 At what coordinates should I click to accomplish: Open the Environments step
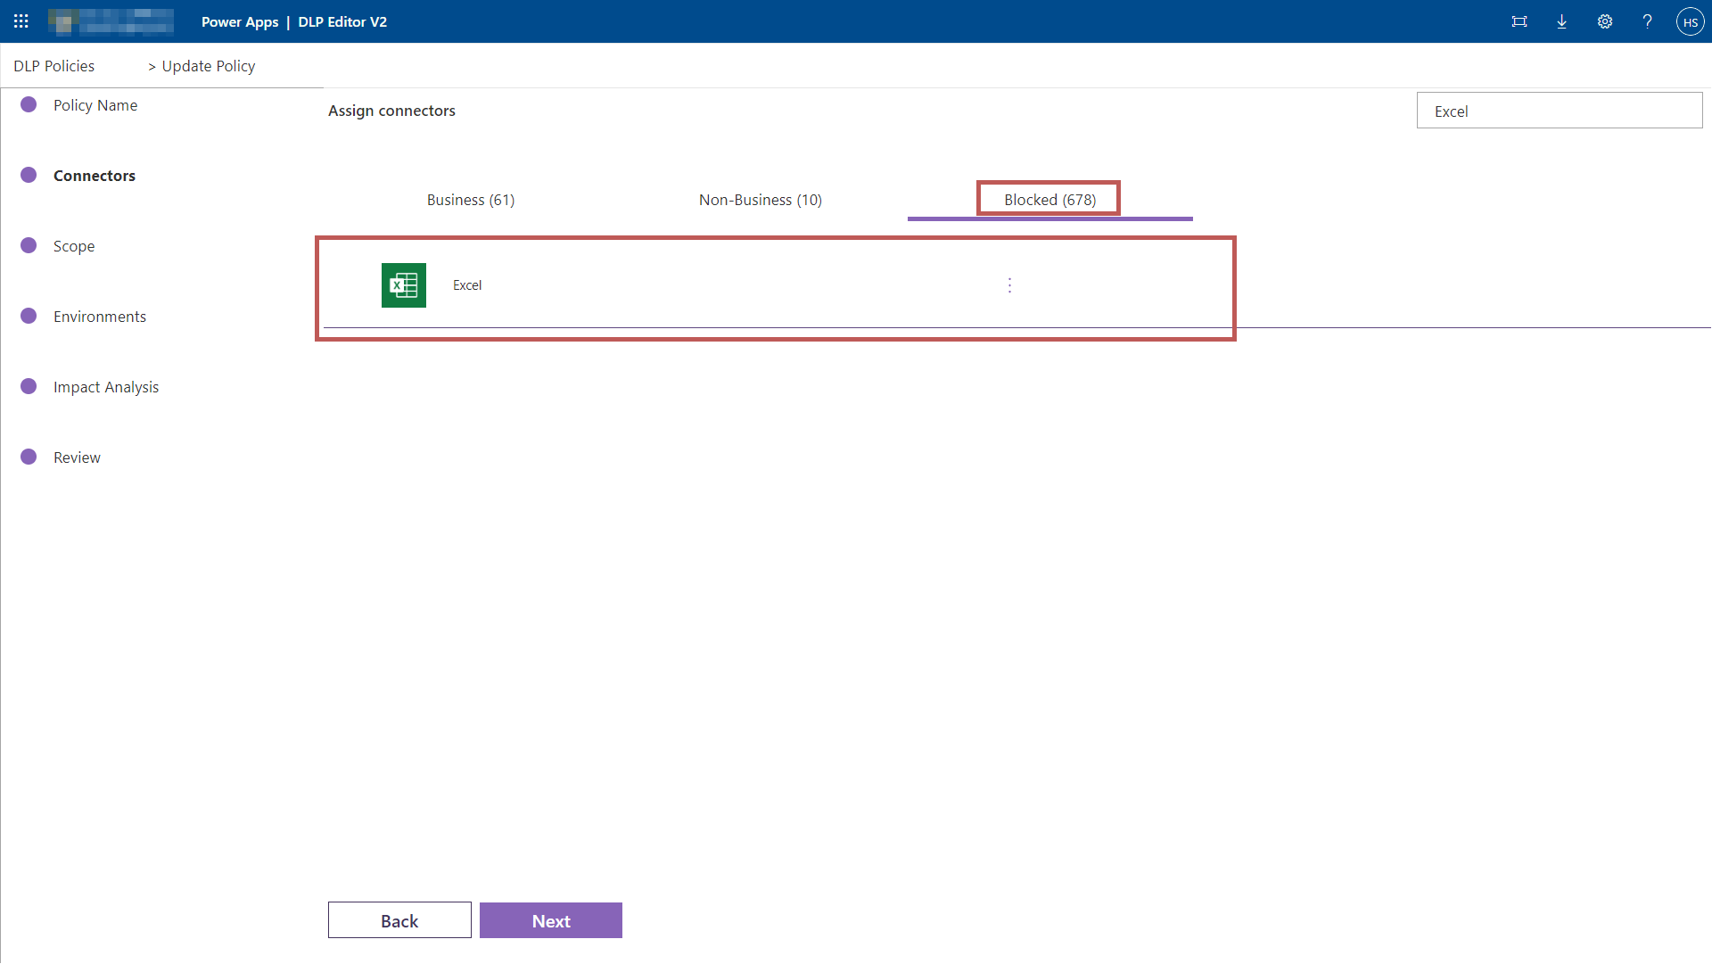click(100, 317)
